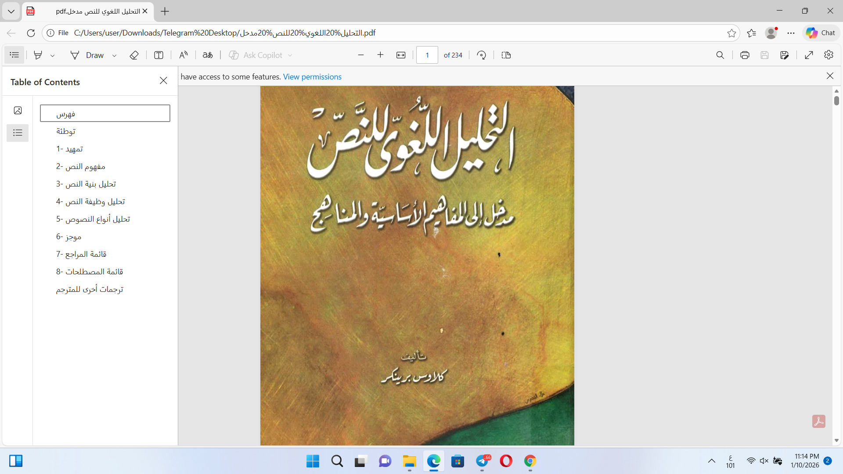Open taskbar clock showing 11:14 PM
The height and width of the screenshot is (474, 843).
(806, 461)
